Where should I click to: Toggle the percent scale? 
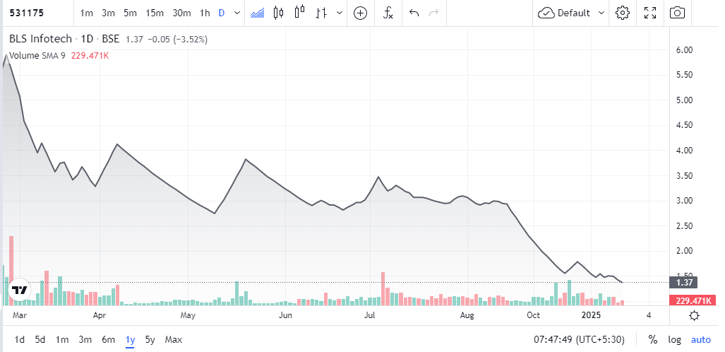pos(653,340)
